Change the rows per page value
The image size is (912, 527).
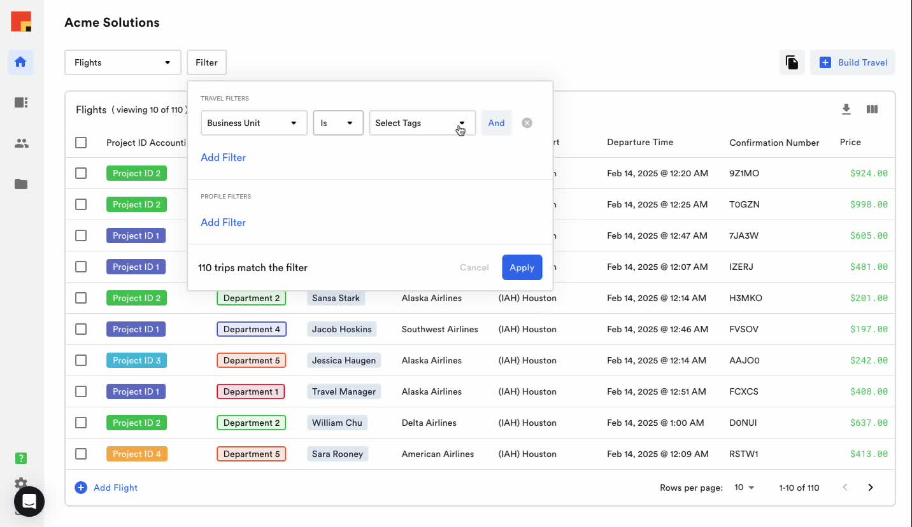744,488
